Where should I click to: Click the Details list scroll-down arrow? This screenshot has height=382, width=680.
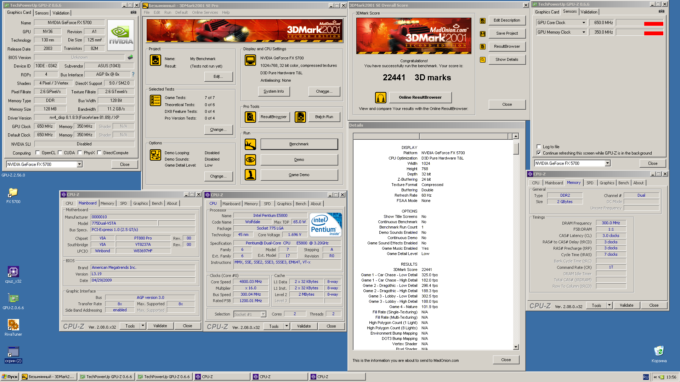[516, 347]
